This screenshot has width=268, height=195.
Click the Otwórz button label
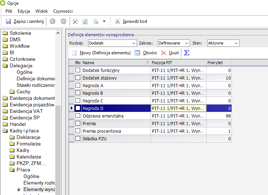point(150,53)
